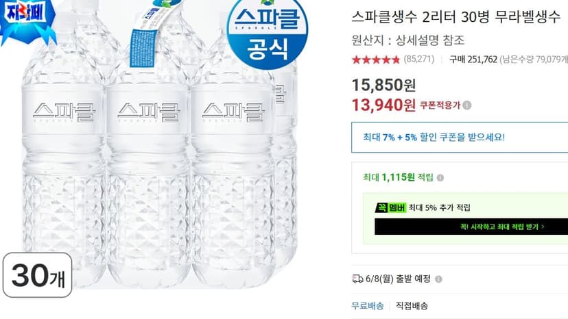
Task: Click the info icon next to 1,115원 적립
Action: (x=440, y=177)
